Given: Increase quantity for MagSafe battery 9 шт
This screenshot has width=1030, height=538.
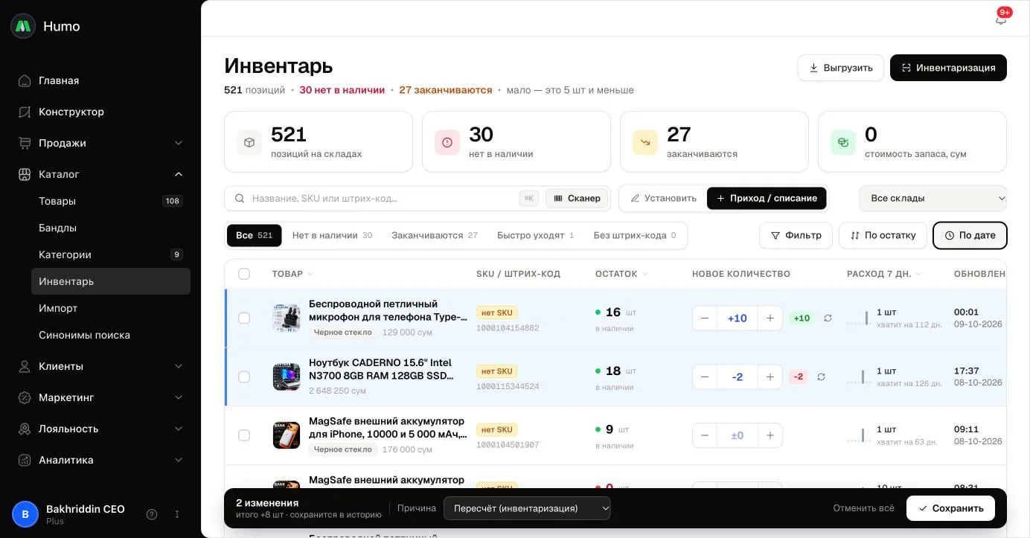Looking at the screenshot, I should [770, 435].
